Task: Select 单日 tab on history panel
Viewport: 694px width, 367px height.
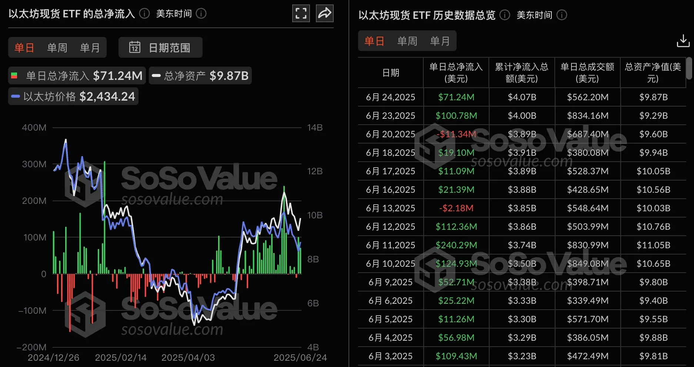Action: point(374,41)
